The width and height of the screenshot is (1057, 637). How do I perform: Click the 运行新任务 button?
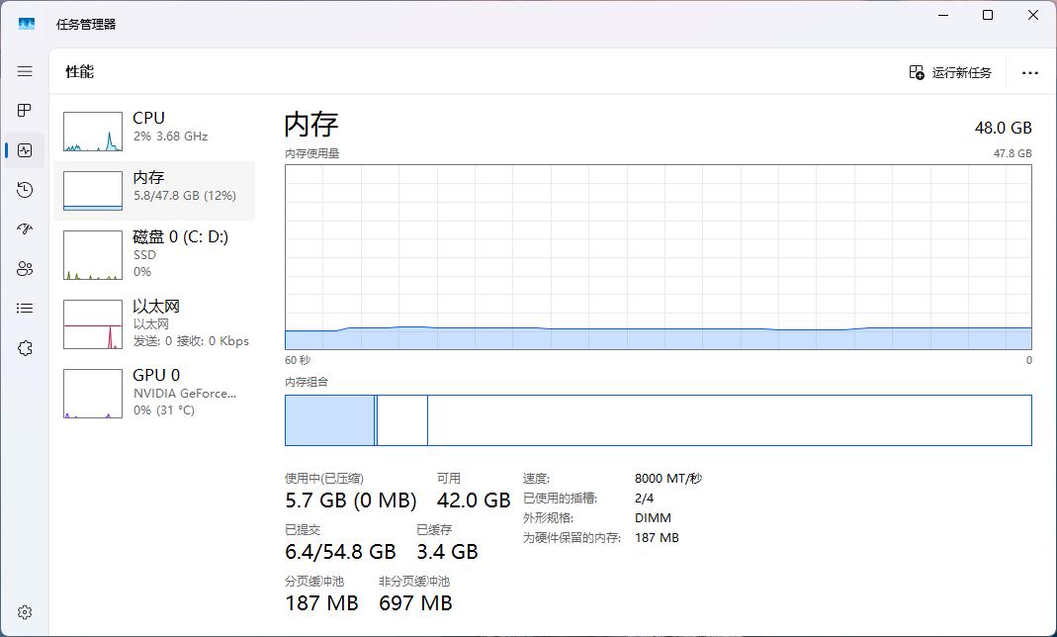click(950, 72)
